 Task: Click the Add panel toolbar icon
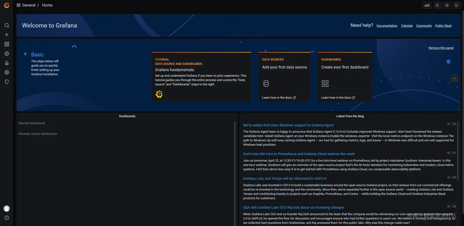427,5
